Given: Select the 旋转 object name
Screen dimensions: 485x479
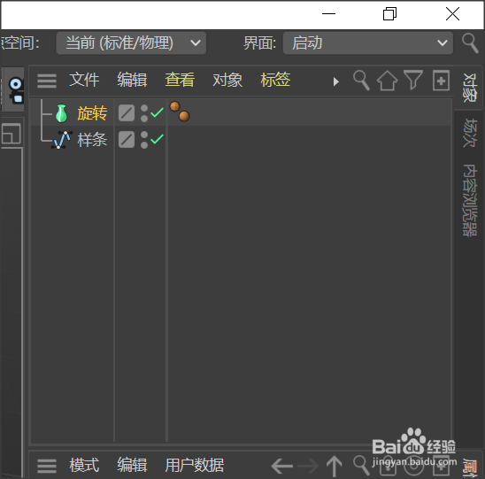Looking at the screenshot, I should pos(92,113).
